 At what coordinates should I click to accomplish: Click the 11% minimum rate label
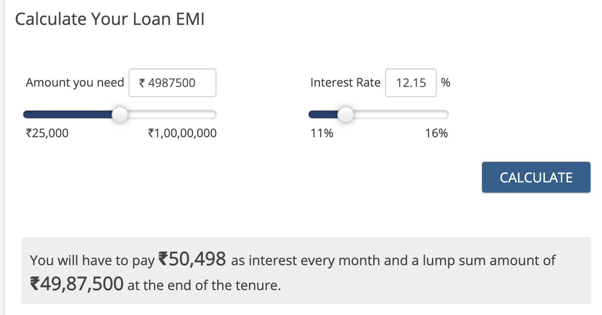(322, 133)
